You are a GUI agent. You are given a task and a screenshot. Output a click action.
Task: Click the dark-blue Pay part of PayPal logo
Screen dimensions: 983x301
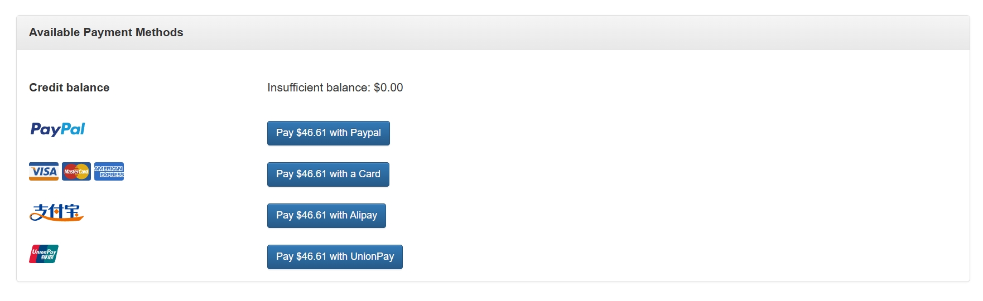pyautogui.click(x=45, y=130)
